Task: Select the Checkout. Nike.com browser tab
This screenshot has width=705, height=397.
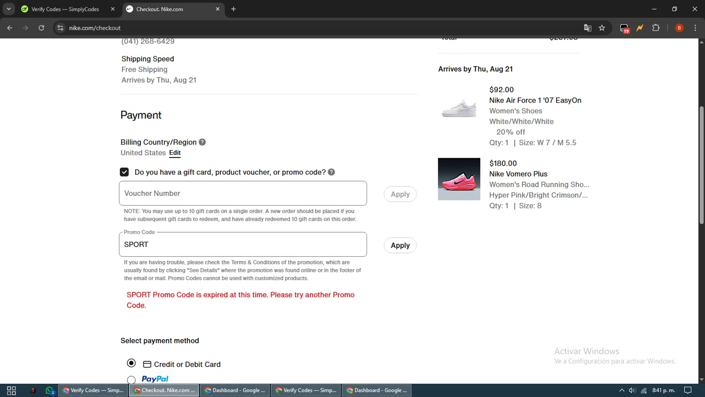Action: [x=173, y=9]
